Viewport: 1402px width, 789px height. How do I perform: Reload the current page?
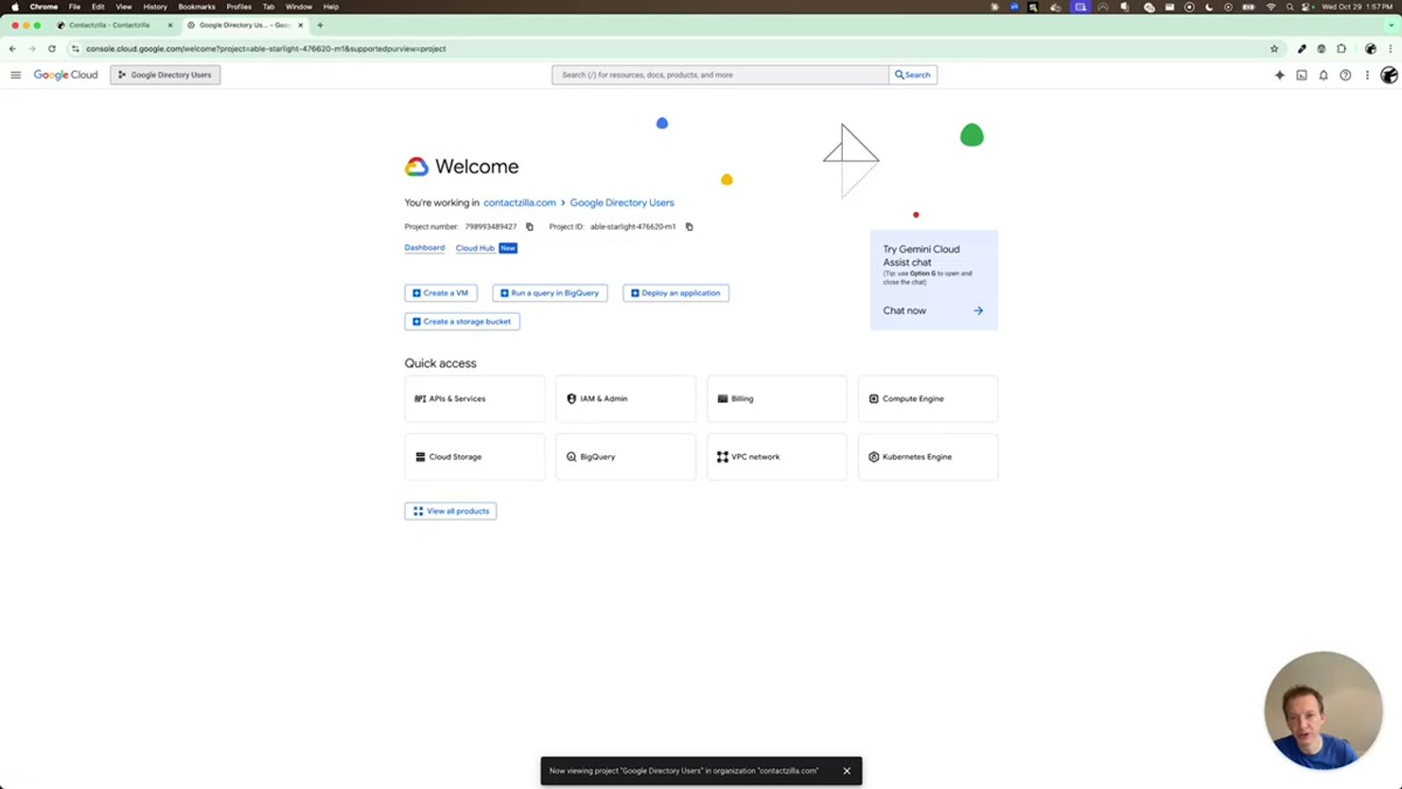52,49
